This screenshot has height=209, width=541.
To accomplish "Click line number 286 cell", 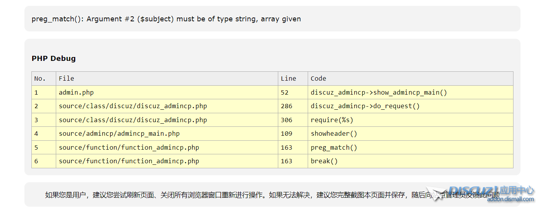I will (286, 106).
